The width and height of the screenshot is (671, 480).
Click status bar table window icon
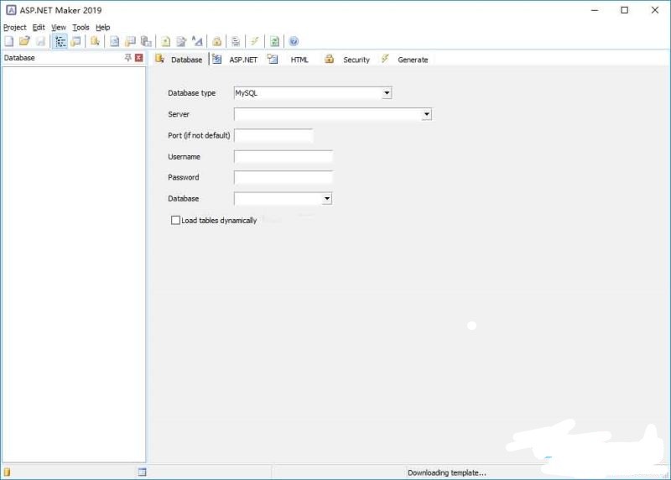[x=142, y=472]
